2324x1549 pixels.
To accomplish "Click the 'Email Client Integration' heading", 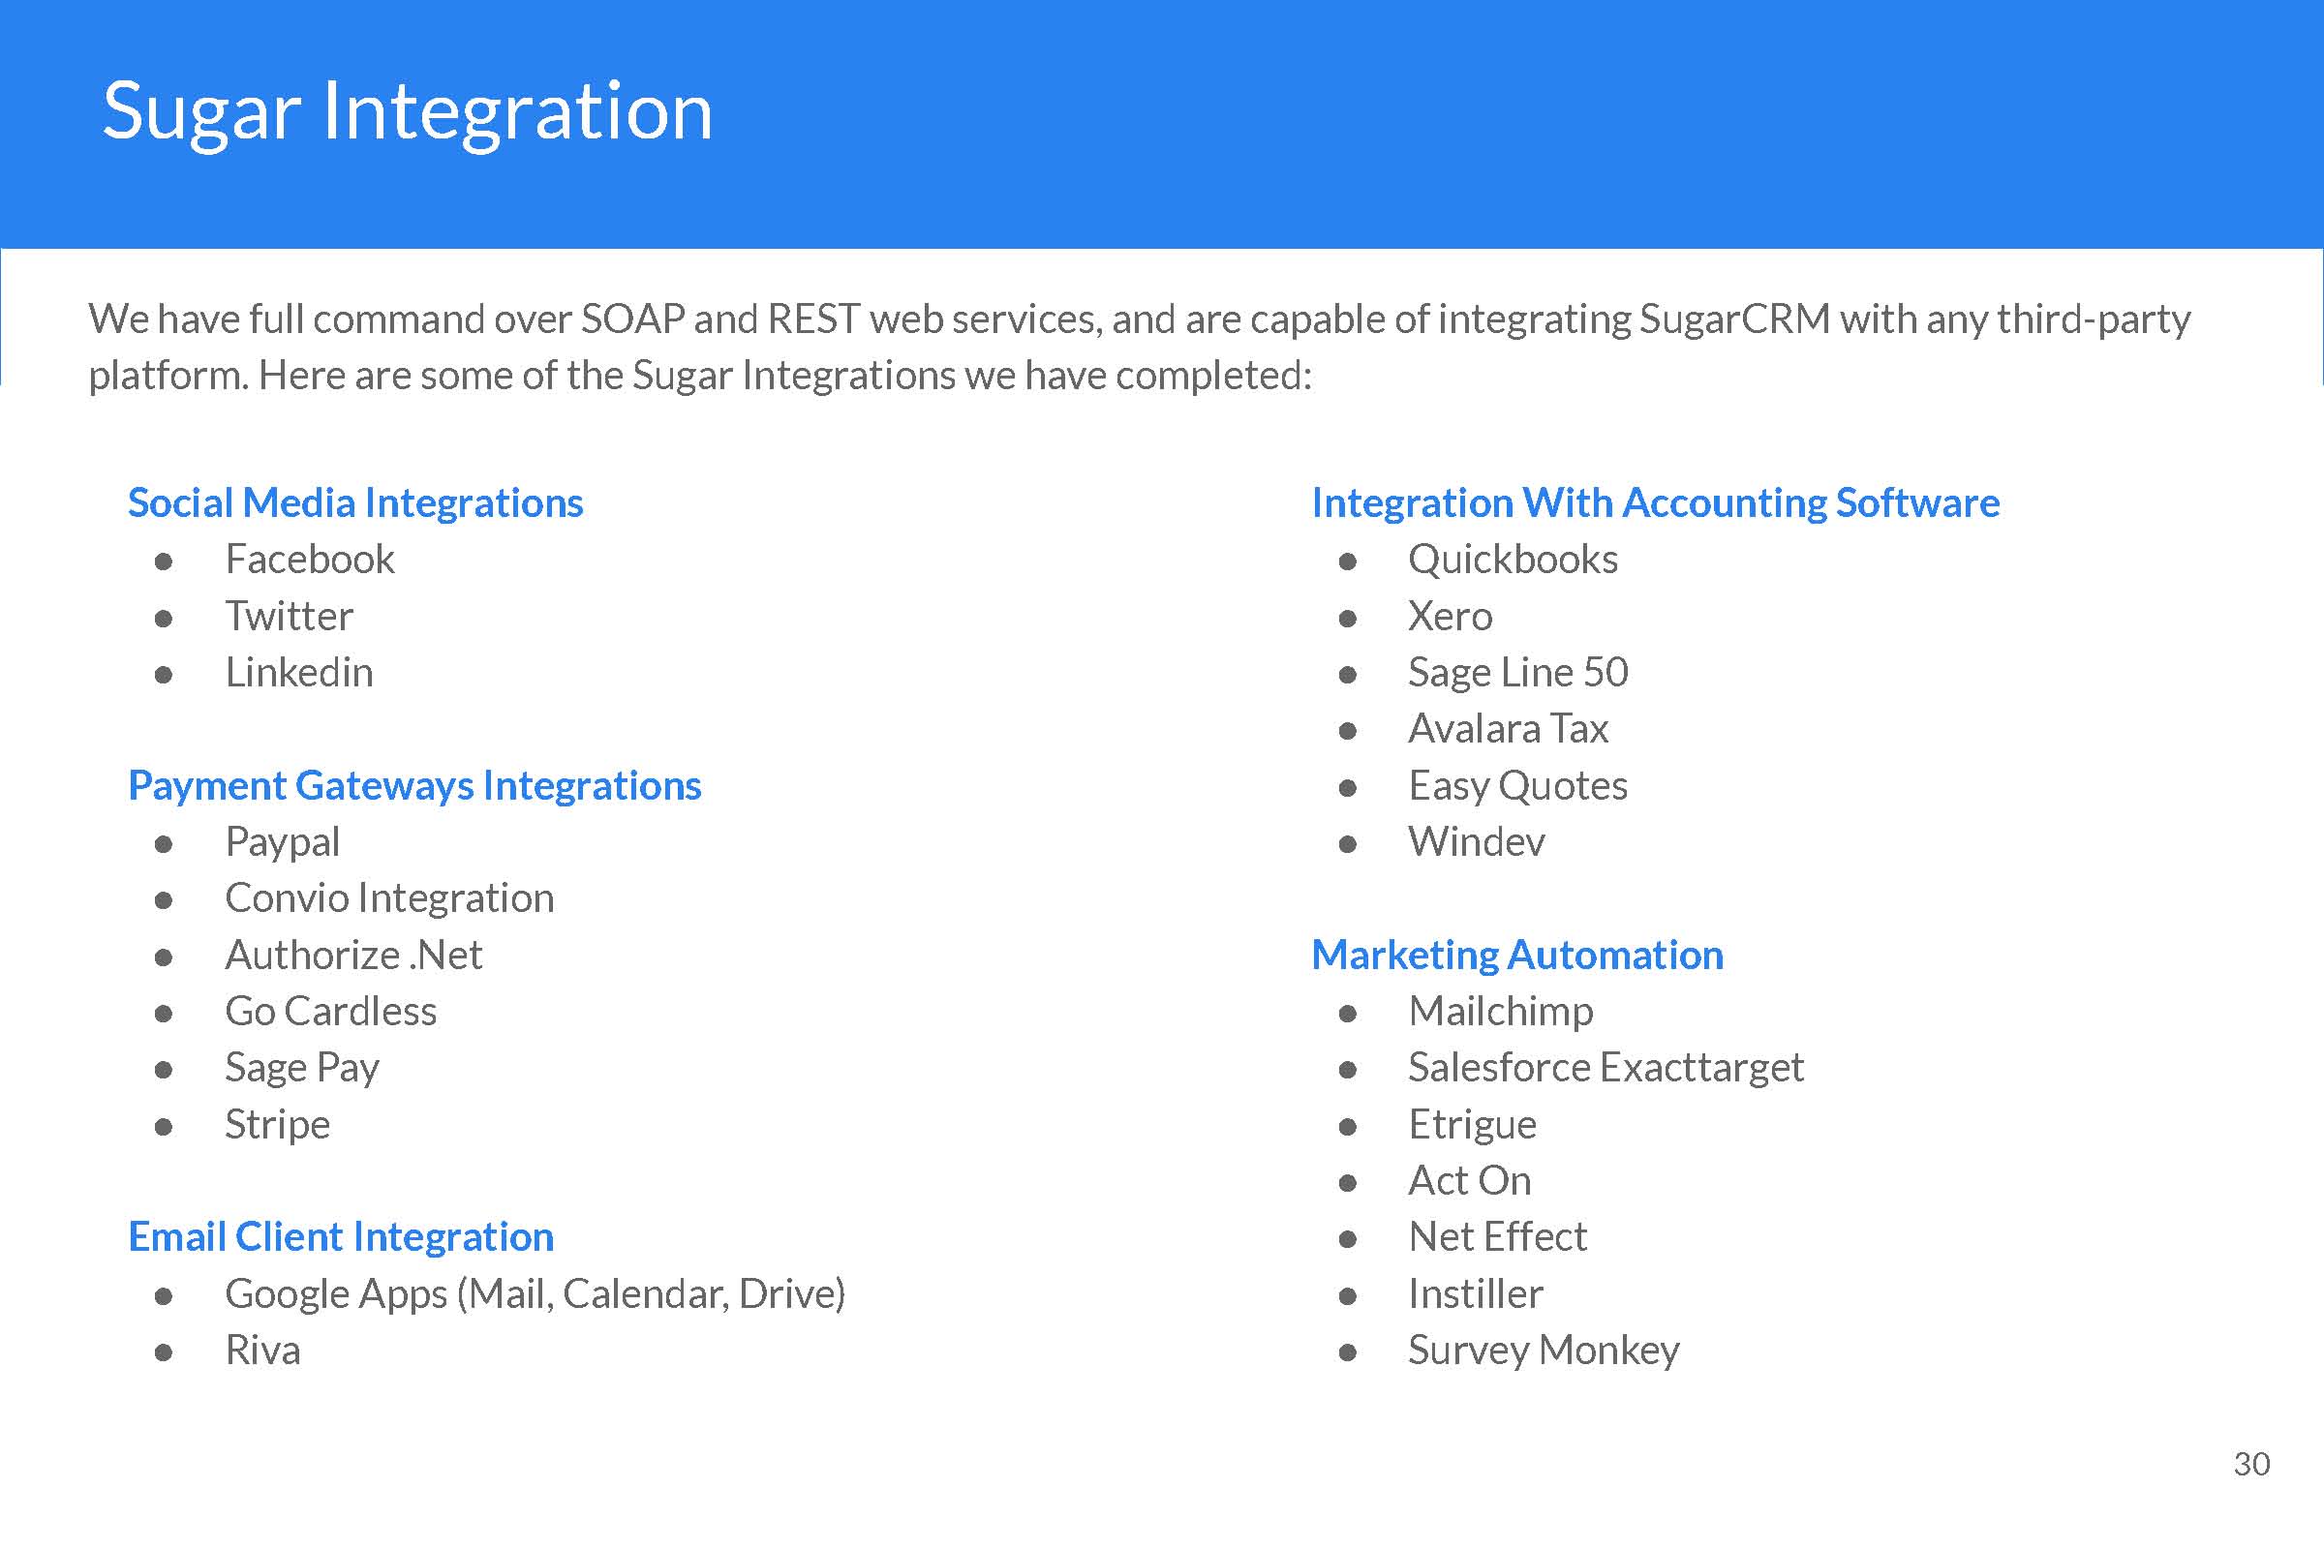I will (x=341, y=1238).
